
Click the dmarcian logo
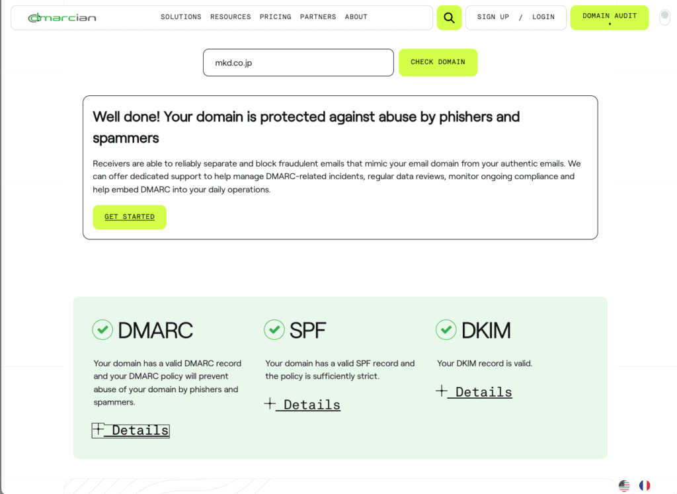[62, 18]
